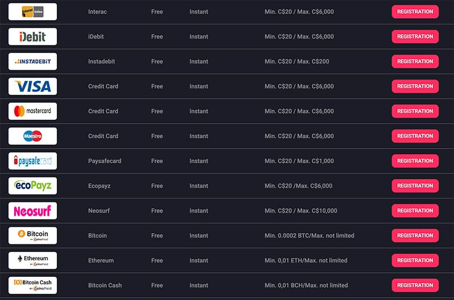
Task: Start Registration for Paysafecard
Action: click(x=415, y=161)
